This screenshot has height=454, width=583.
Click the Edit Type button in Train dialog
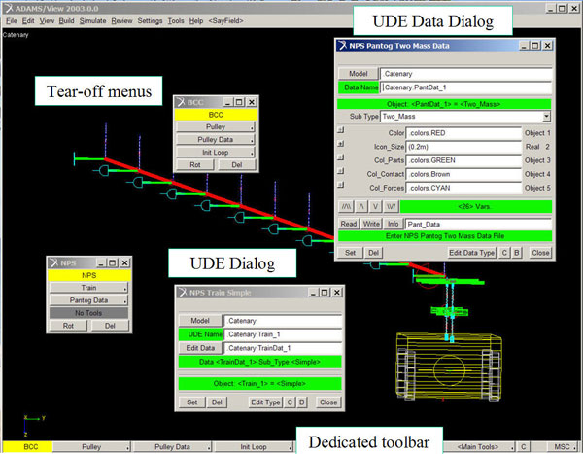(265, 402)
